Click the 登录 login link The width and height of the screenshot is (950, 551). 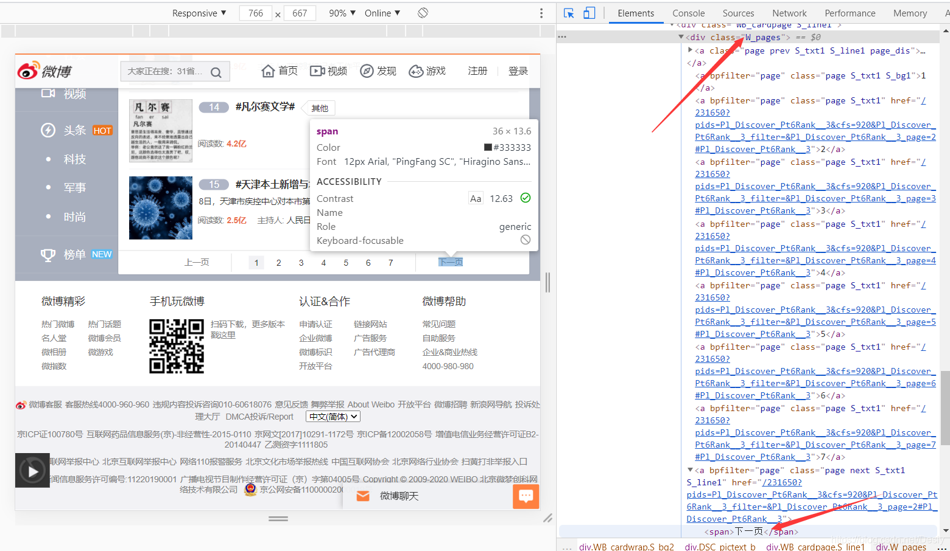(518, 71)
